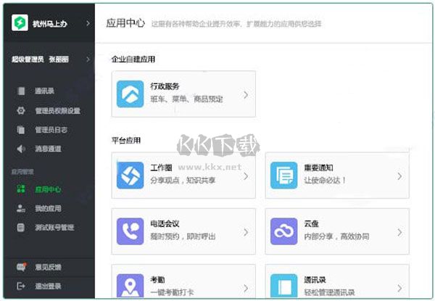Click the 行政服务 app icon
Image resolution: width=435 pixels, height=301 pixels.
click(130, 94)
